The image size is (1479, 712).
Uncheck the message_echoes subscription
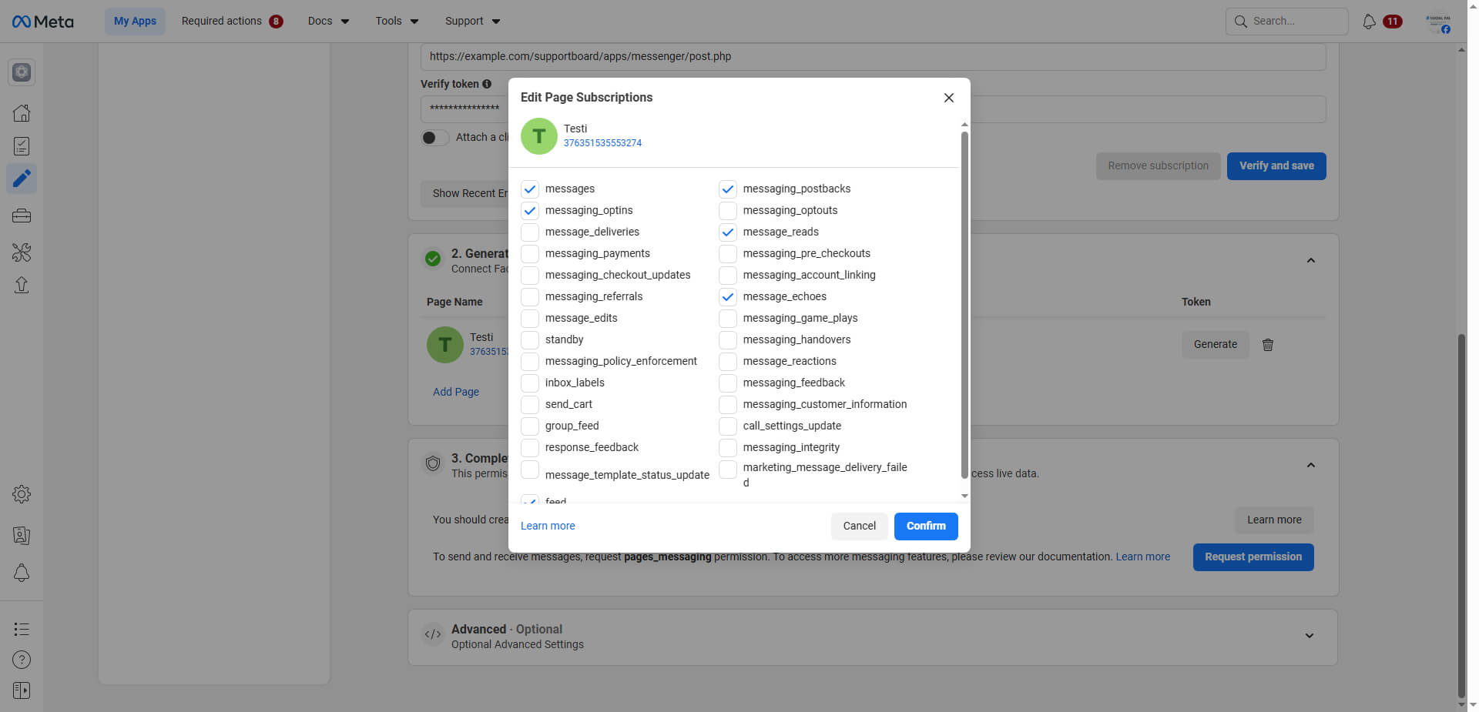point(728,297)
